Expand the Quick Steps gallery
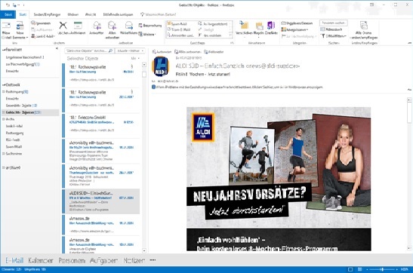The height and width of the screenshot is (273, 413). click(232, 35)
